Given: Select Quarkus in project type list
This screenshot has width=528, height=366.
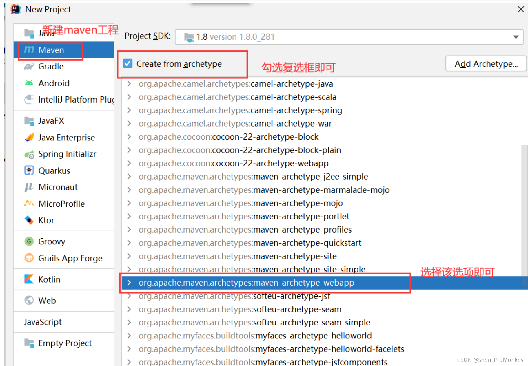Looking at the screenshot, I should coord(64,171).
